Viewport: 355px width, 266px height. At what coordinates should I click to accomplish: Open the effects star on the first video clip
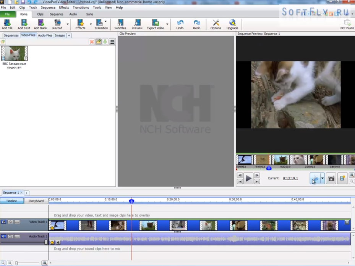52,228
